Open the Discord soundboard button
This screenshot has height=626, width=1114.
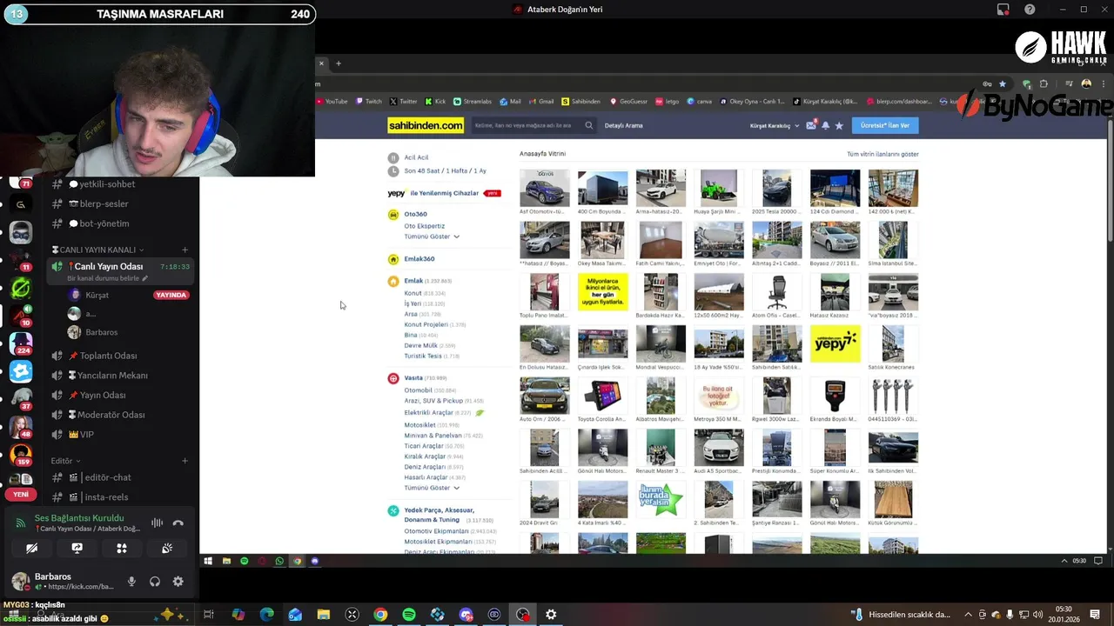167,549
